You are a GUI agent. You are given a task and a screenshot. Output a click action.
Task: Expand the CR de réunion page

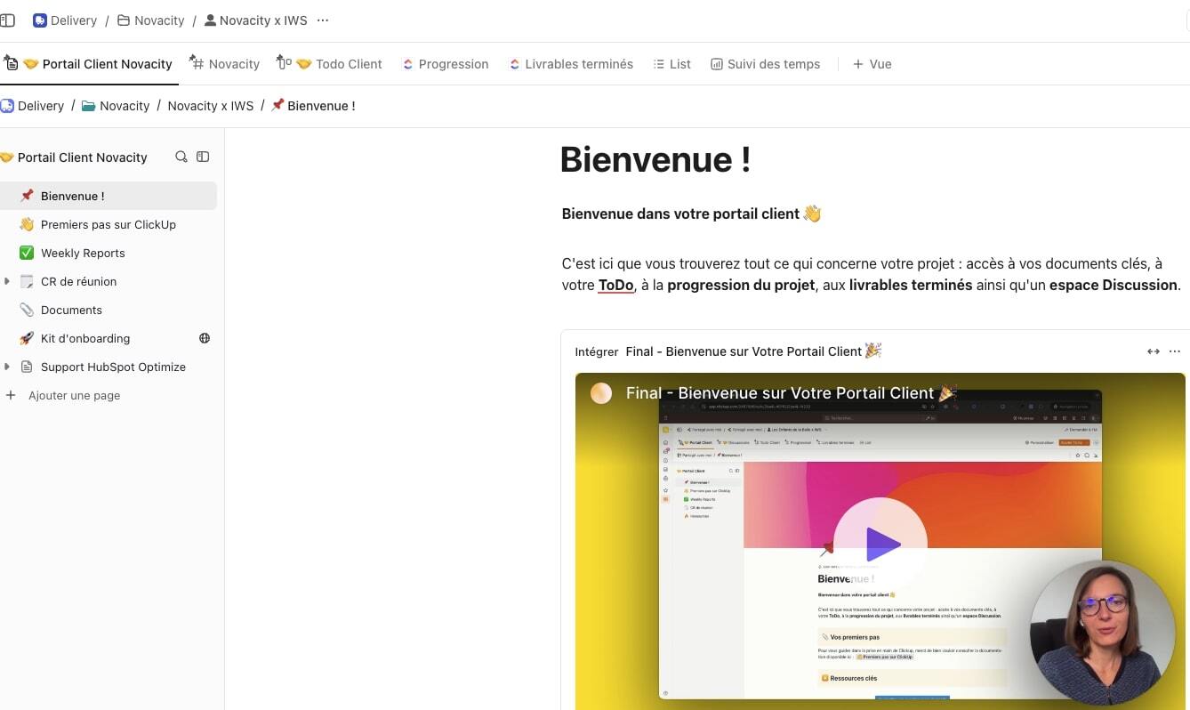[7, 281]
